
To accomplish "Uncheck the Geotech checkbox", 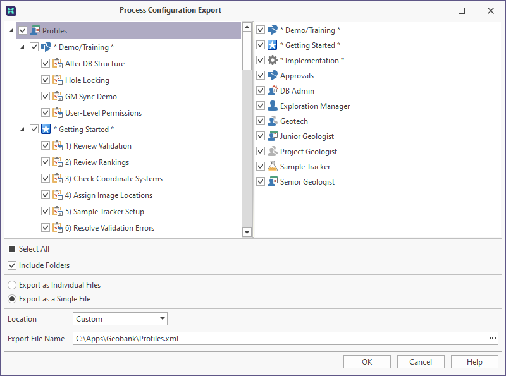I will 261,121.
